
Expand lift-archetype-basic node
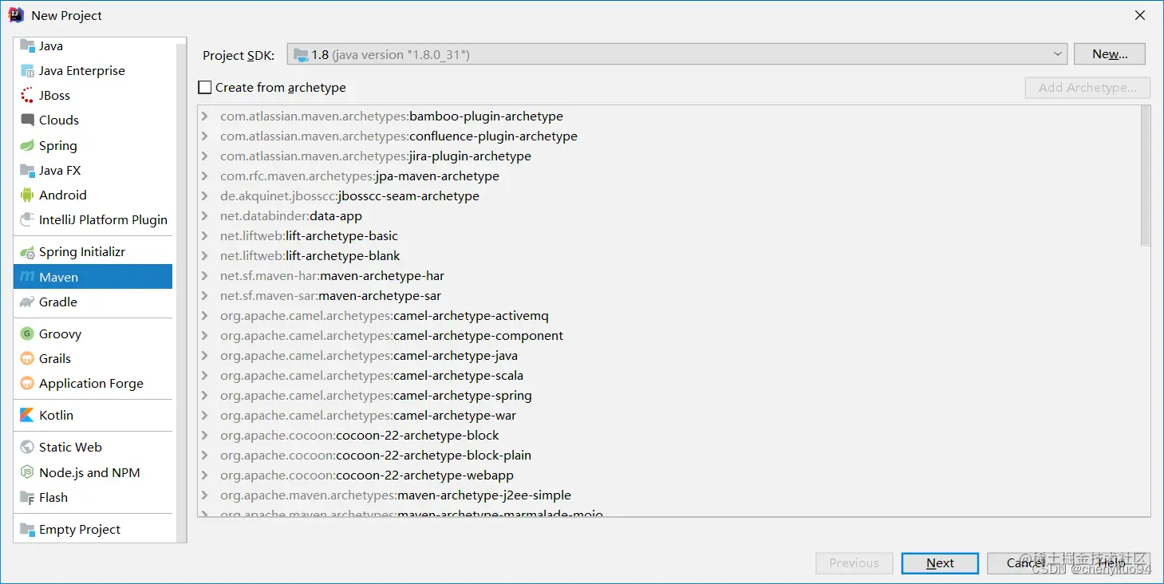tap(205, 236)
